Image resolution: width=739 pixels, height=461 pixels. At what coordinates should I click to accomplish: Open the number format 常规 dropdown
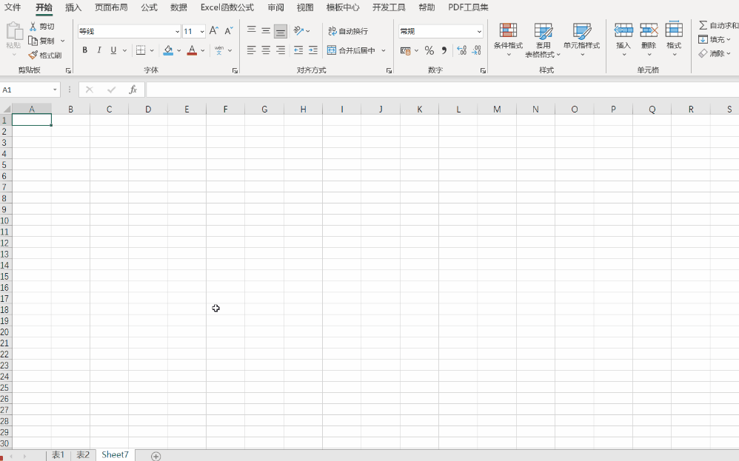[x=479, y=32]
